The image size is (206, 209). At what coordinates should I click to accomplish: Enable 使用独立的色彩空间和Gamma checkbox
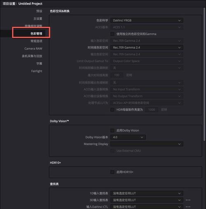[112, 34]
